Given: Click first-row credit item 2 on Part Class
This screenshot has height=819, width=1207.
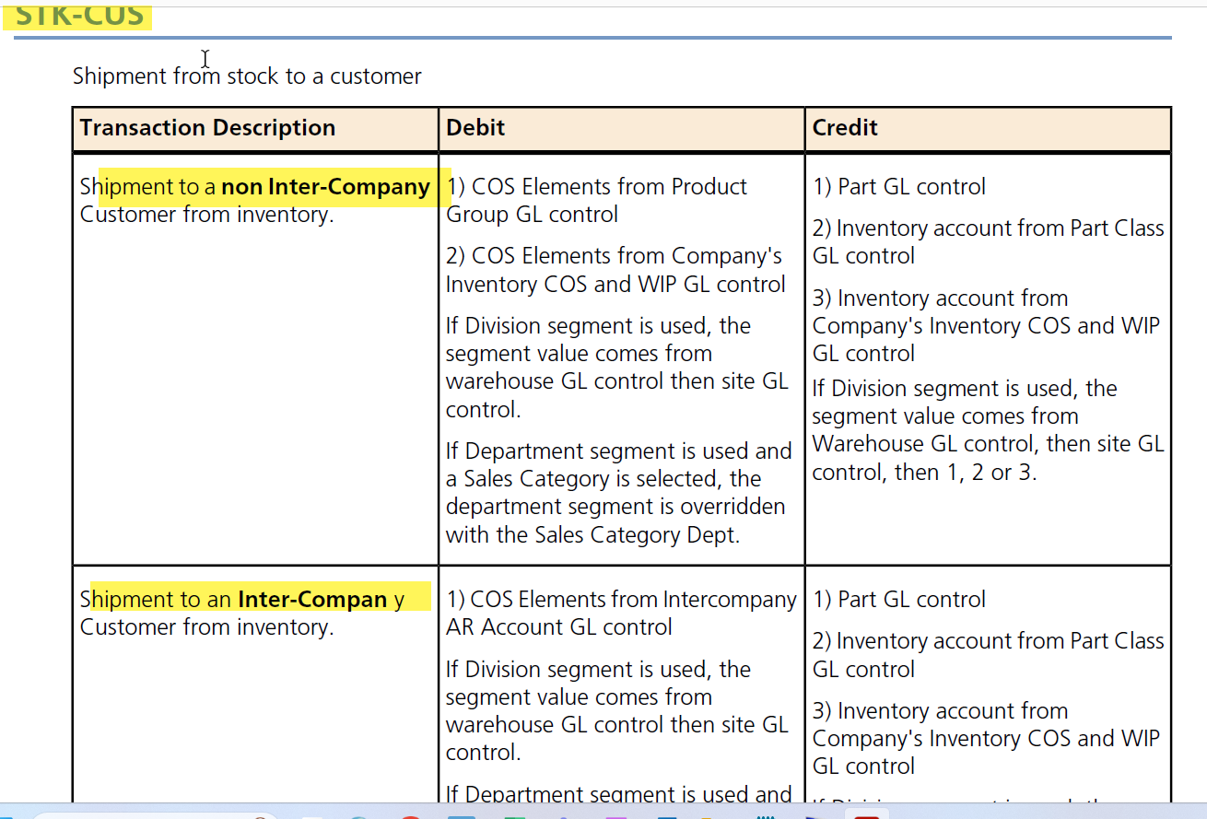Looking at the screenshot, I should pyautogui.click(x=989, y=242).
